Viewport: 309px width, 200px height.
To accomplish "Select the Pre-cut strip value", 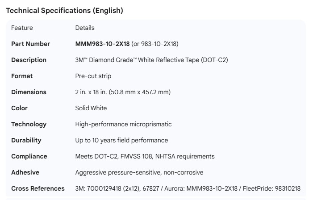I will [x=93, y=76].
